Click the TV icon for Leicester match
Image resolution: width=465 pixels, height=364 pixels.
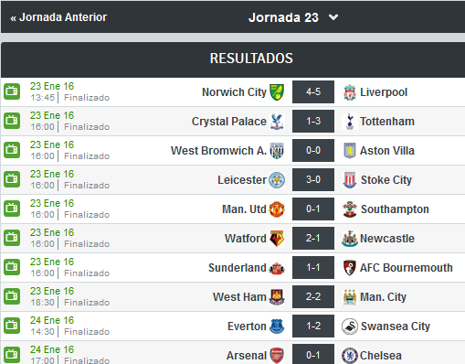click(12, 179)
